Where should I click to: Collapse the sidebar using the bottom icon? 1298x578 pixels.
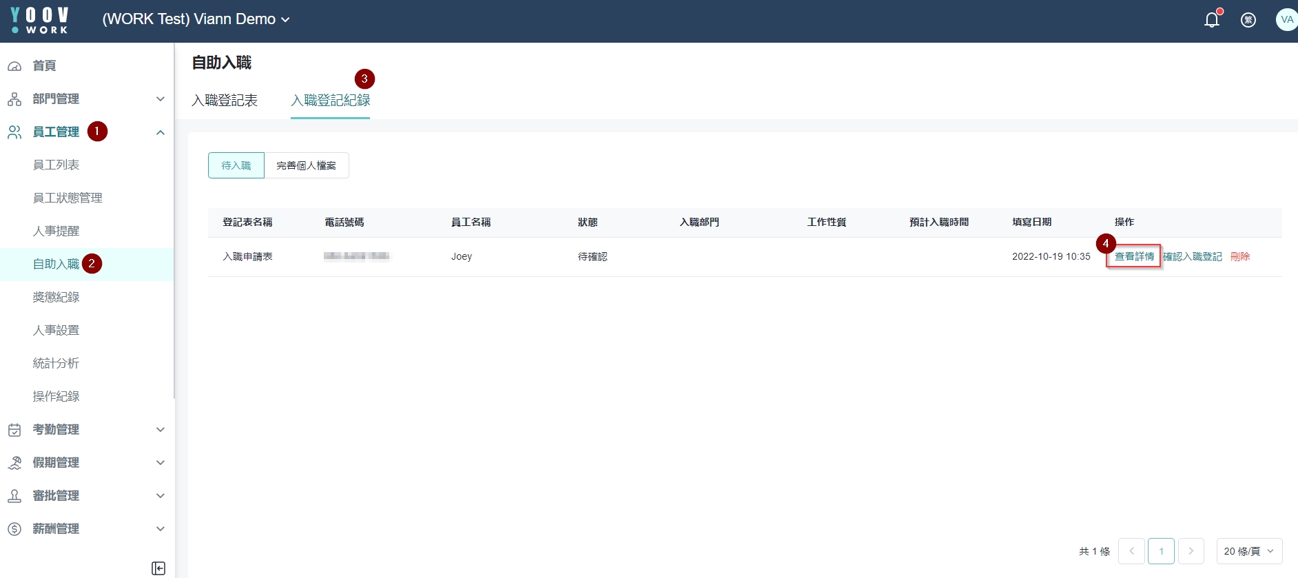pyautogui.click(x=158, y=568)
